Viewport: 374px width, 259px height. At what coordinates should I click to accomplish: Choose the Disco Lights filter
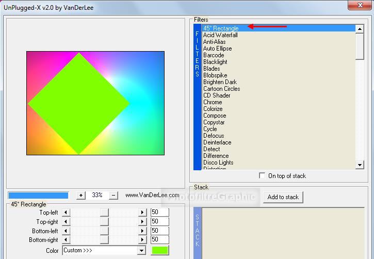tap(218, 163)
